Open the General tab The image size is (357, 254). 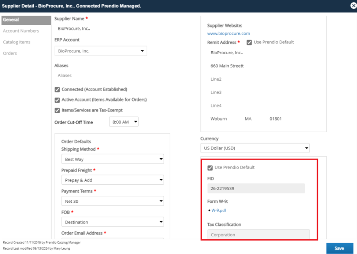coord(26,20)
